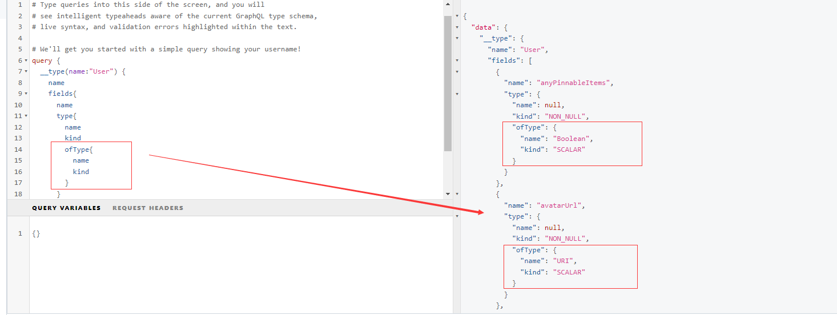Open the Query Variables tab

click(66, 208)
